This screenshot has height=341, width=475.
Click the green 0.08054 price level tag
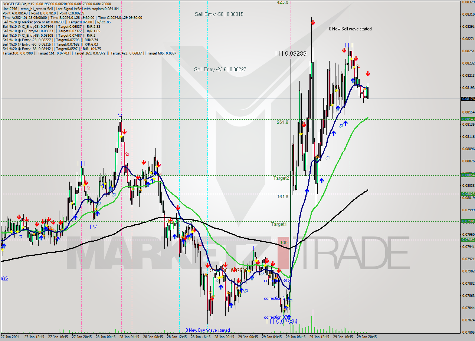tap(467, 175)
